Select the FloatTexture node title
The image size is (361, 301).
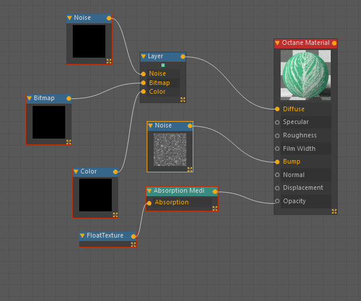105,235
